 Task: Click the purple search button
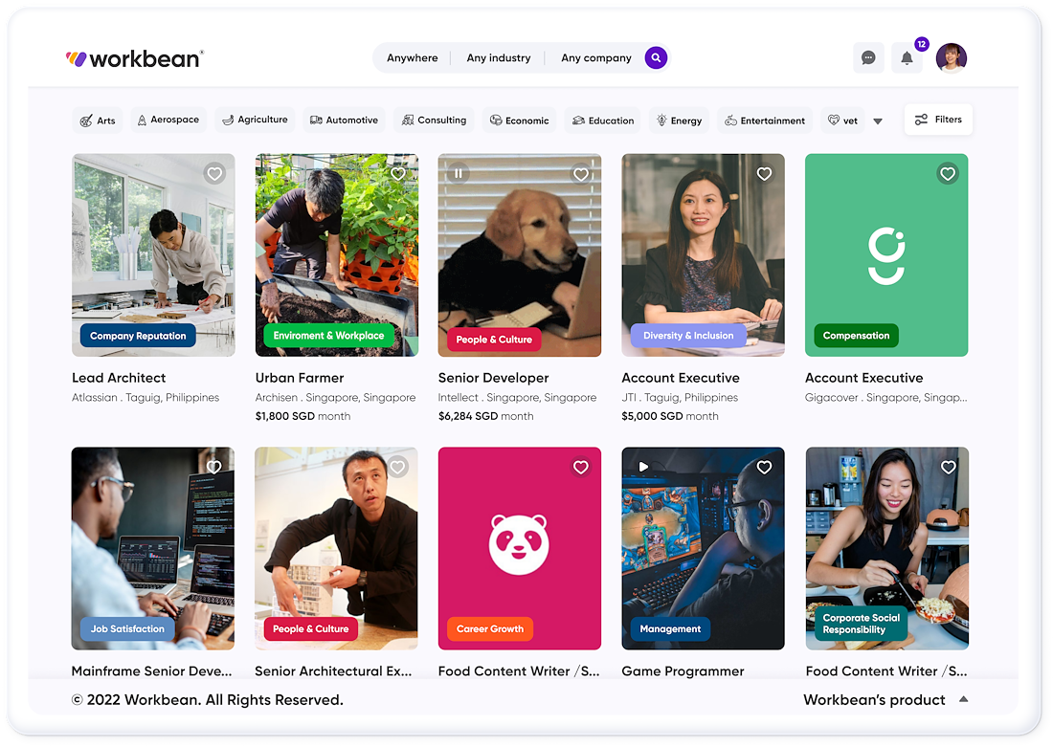656,57
